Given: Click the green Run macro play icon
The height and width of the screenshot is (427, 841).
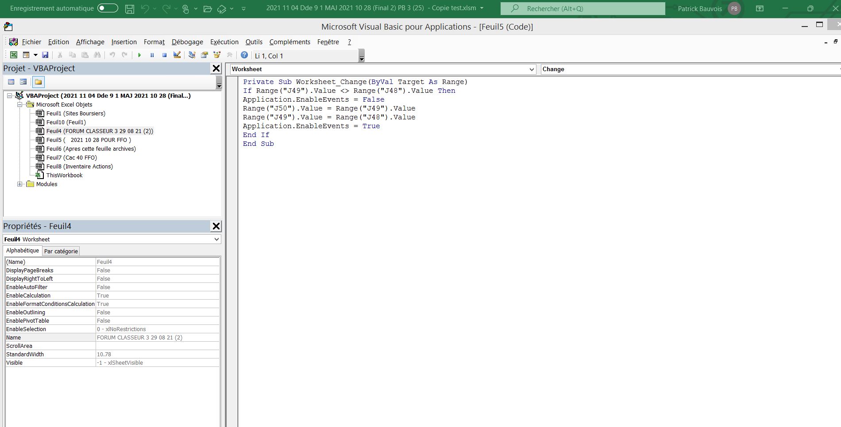Looking at the screenshot, I should [139, 55].
